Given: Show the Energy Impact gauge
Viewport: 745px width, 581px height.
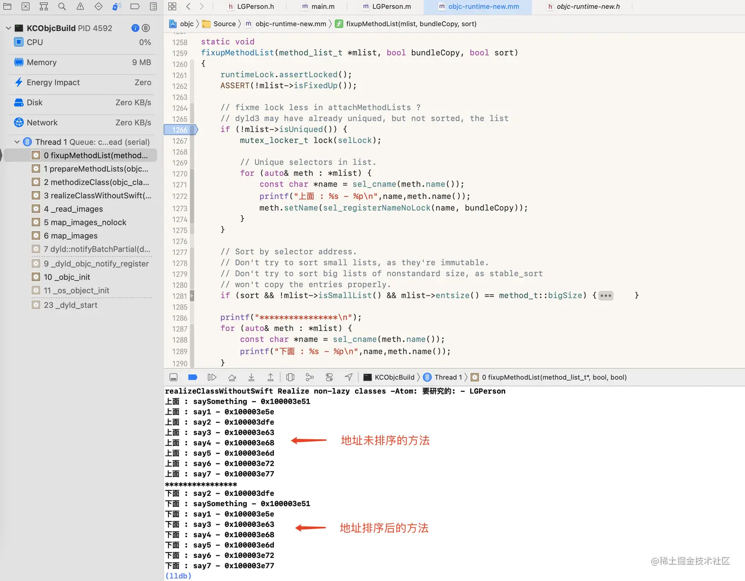Looking at the screenshot, I should pos(82,83).
